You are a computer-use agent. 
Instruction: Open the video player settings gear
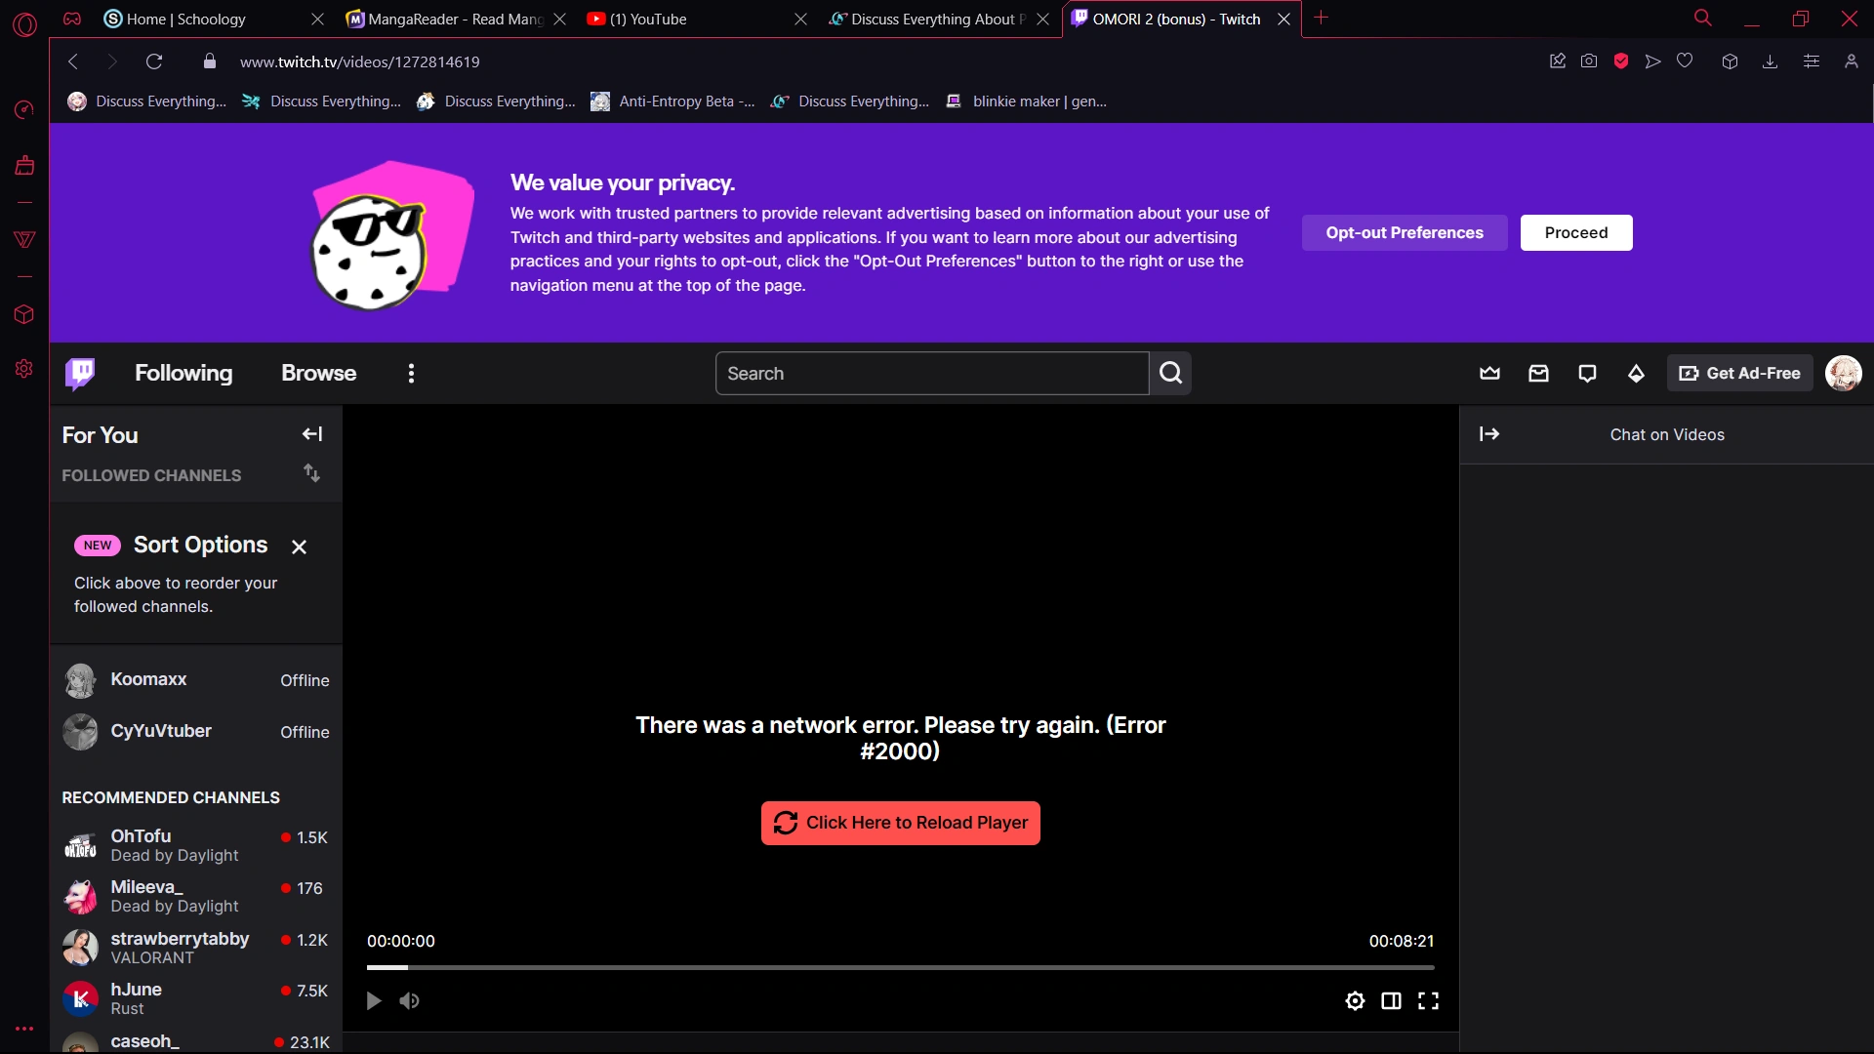[1355, 1000]
